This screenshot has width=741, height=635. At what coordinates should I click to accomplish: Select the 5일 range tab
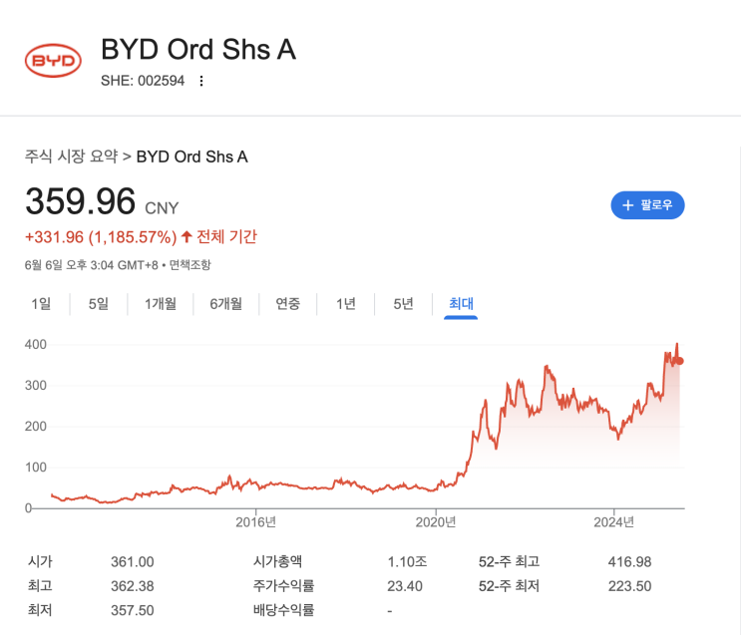[x=98, y=304]
